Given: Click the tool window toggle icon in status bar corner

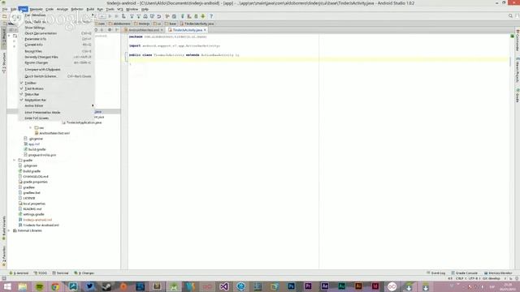Looking at the screenshot, I should coord(4,278).
